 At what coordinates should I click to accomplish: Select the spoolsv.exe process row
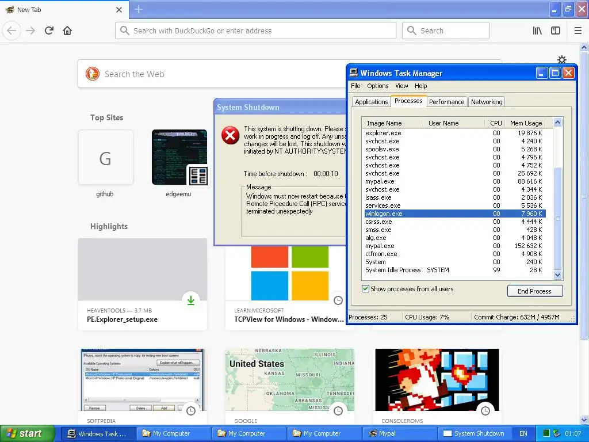455,149
